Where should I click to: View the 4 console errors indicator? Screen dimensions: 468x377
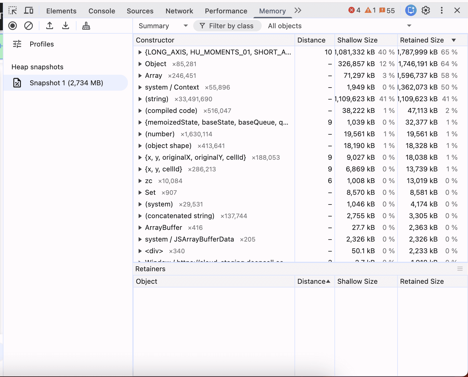354,10
